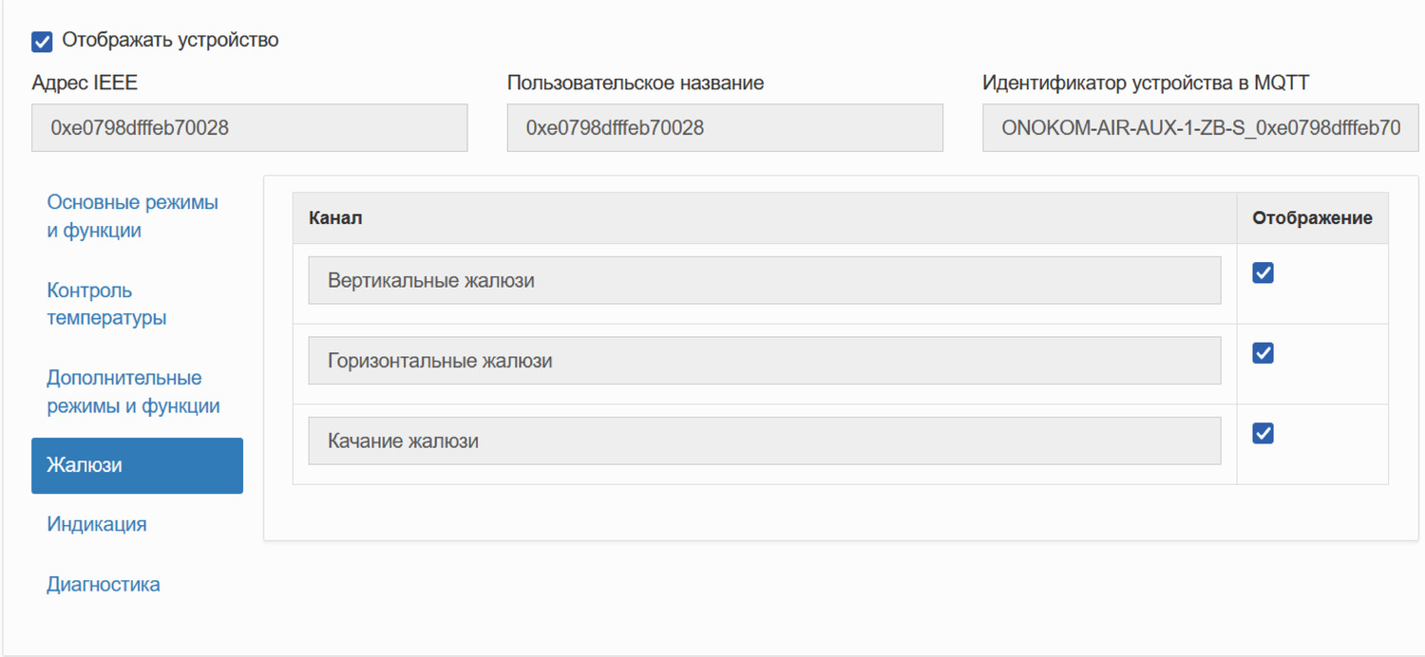Disable display for «Вертикальные жалюзи» channel
The height and width of the screenshot is (657, 1425).
[x=1263, y=272]
